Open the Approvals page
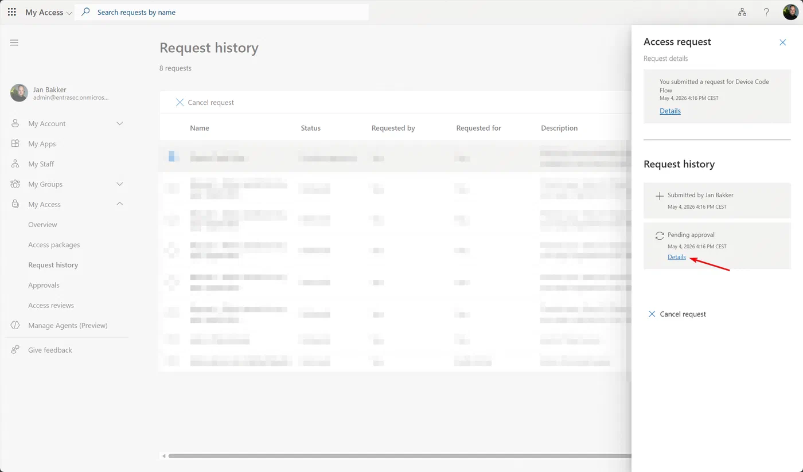 pyautogui.click(x=44, y=285)
